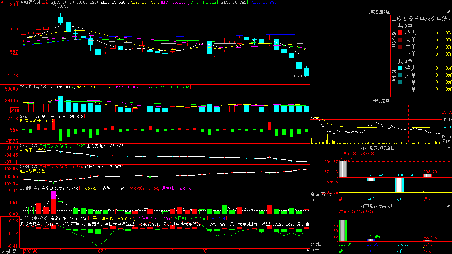Click the AI研究度2(10) indicator label

[34, 218]
